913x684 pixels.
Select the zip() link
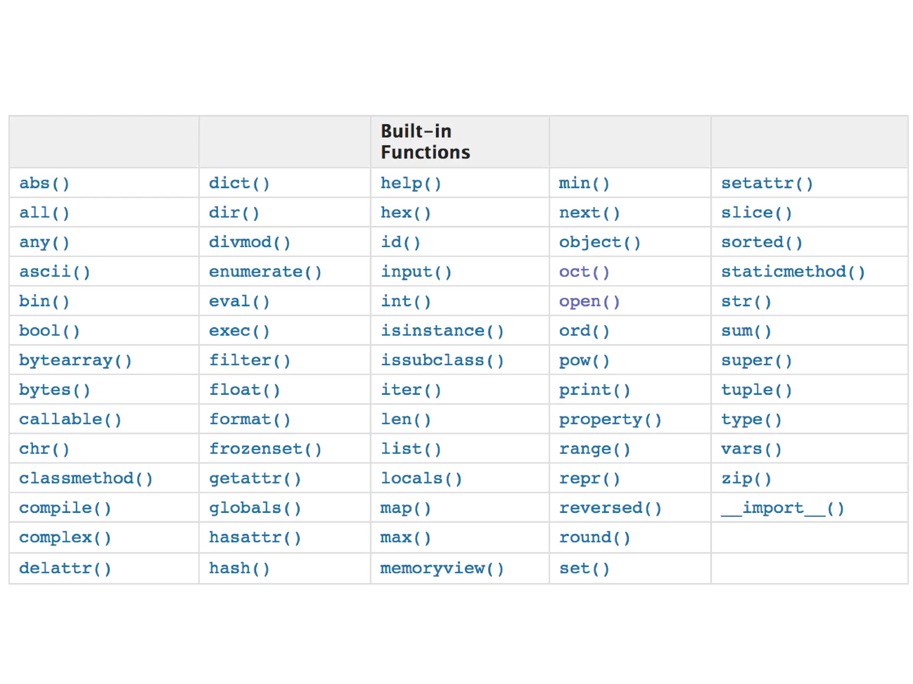746,479
